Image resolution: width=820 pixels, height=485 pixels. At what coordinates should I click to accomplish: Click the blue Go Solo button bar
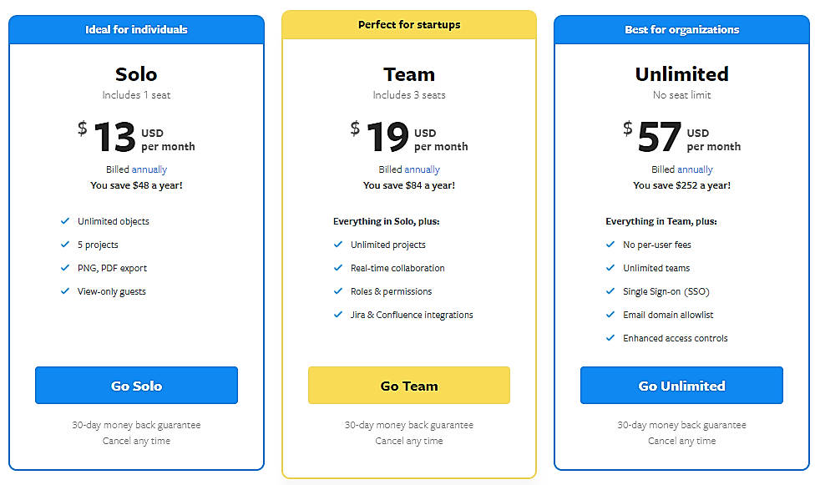click(136, 385)
